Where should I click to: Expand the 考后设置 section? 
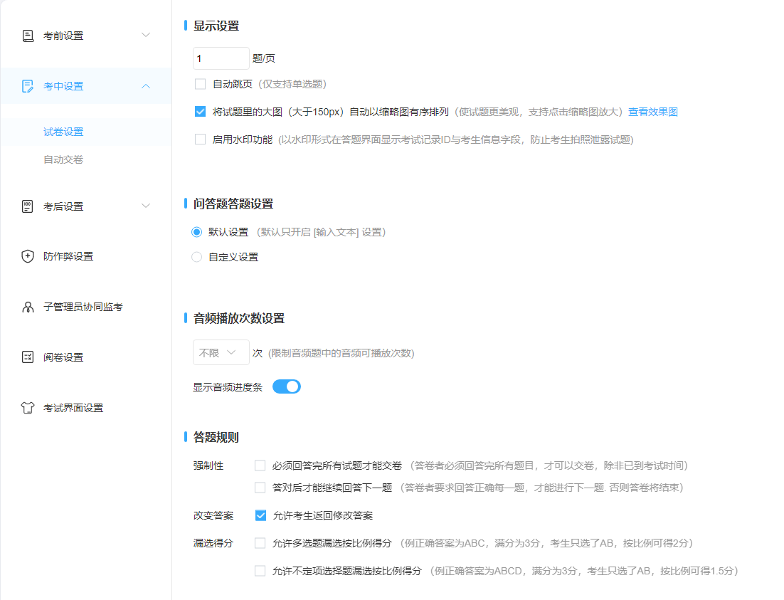coord(146,206)
